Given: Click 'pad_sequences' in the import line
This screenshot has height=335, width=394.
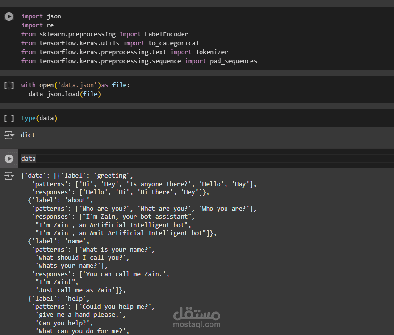Looking at the screenshot, I should point(234,61).
